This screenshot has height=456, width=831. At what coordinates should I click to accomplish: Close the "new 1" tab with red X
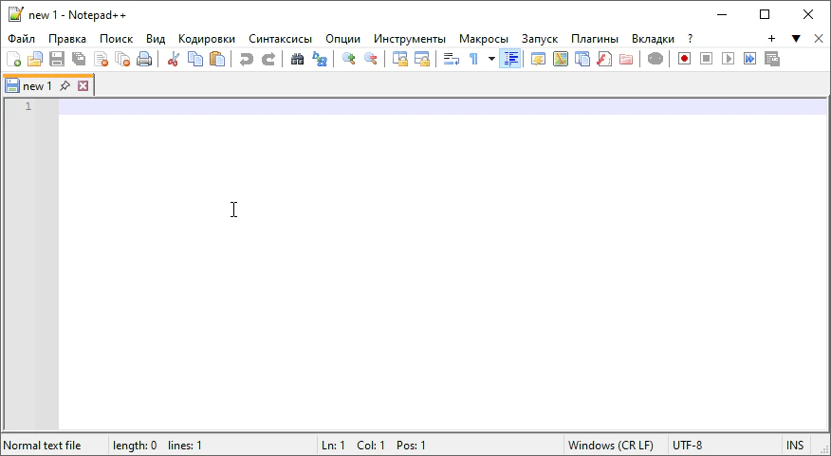point(83,85)
